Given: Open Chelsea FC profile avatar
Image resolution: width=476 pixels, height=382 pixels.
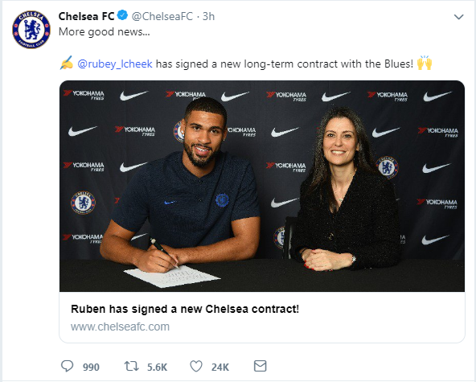Looking at the screenshot, I should tap(31, 30).
